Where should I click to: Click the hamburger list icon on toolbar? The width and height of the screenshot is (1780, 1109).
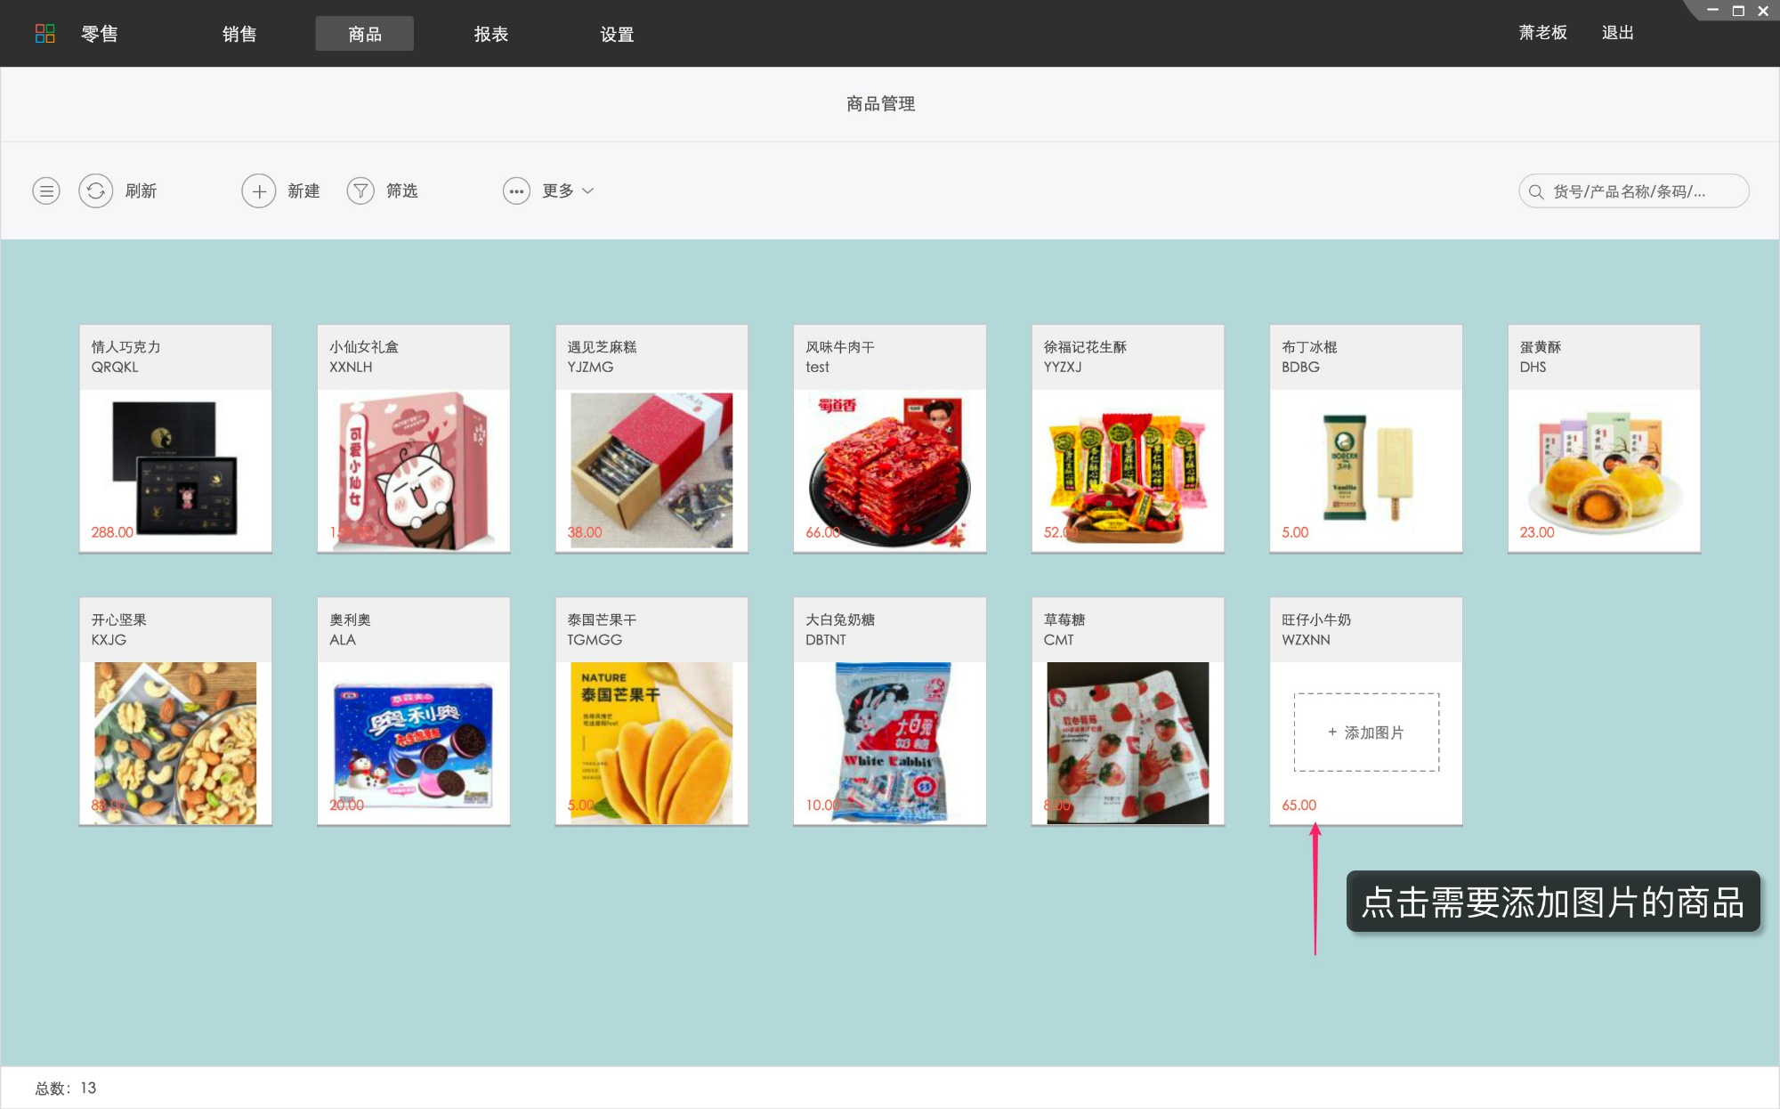point(46,190)
